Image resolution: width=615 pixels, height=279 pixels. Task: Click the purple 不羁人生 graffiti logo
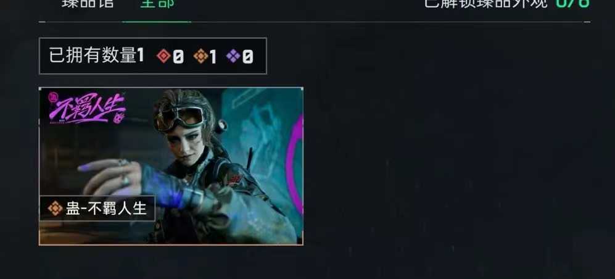pos(87,108)
